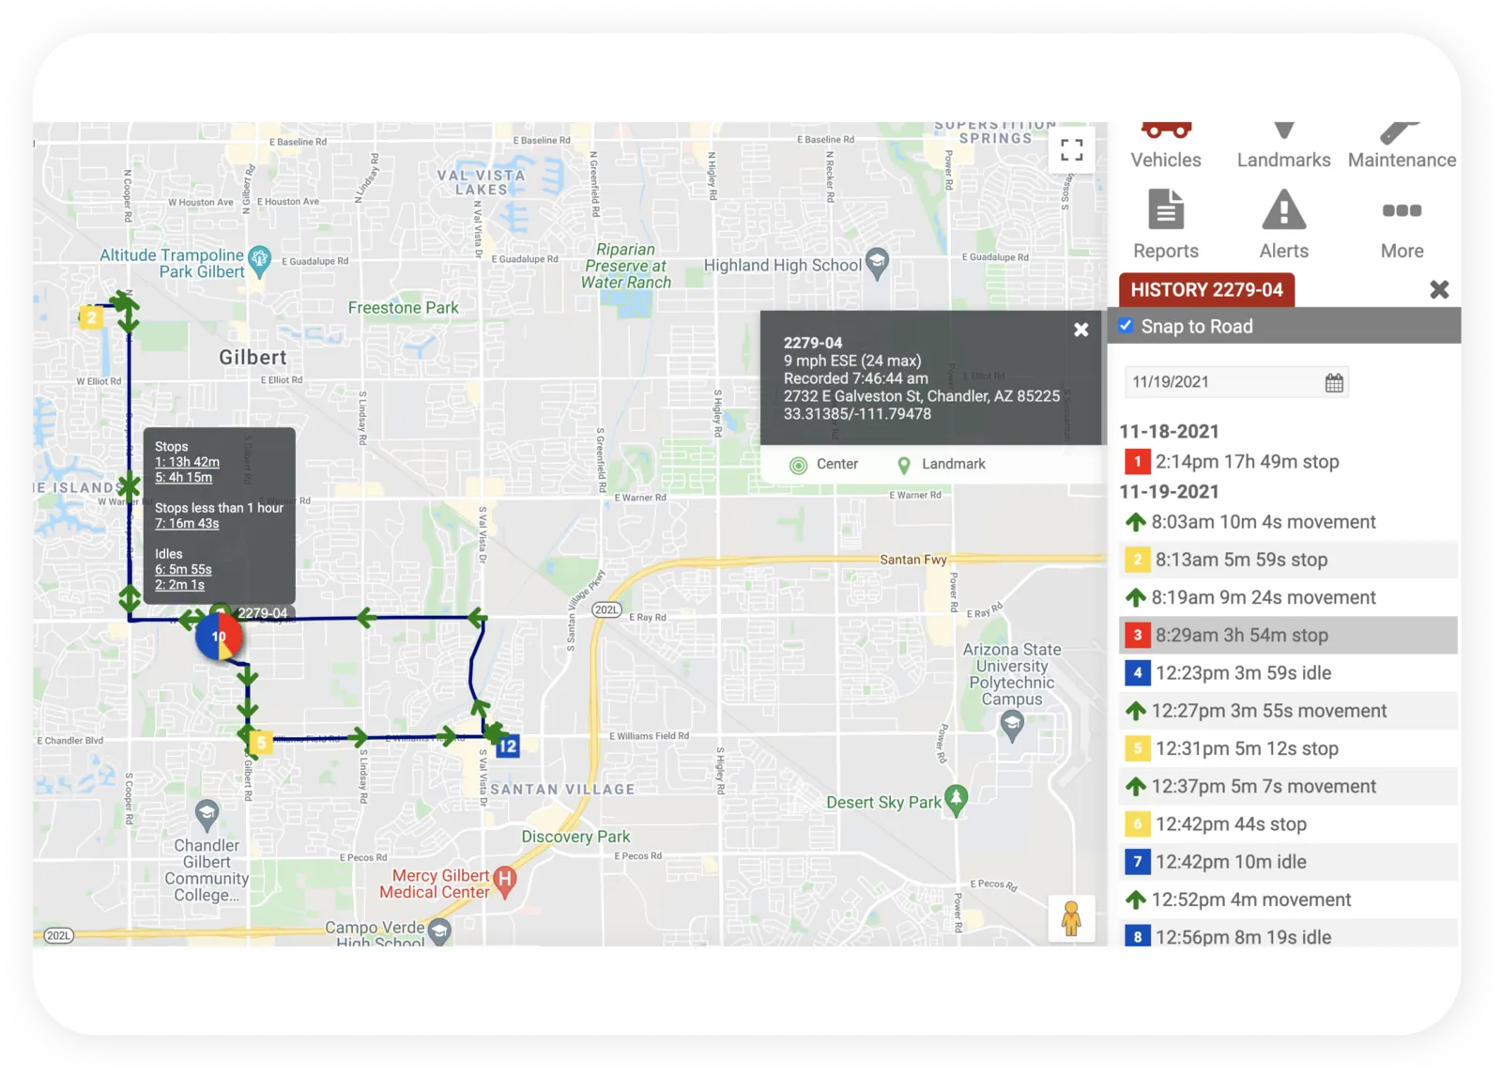This screenshot has width=1502, height=1076.
Task: Toggle fullscreen map view
Action: click(1071, 149)
